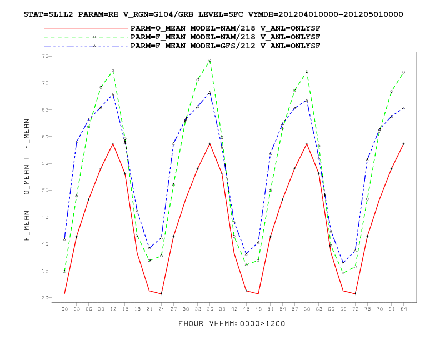Image resolution: width=440 pixels, height=340 pixels.
Task: Click x-axis tick label 54
Action: pos(282,309)
